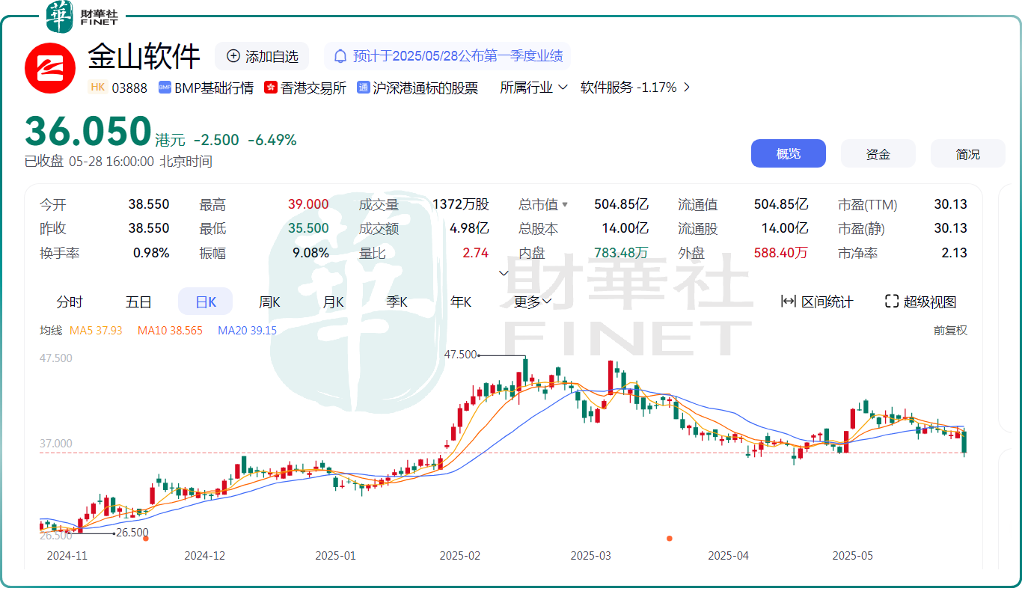Click the Hong Kong Exchange red icon
This screenshot has width=1022, height=603.
coord(271,88)
